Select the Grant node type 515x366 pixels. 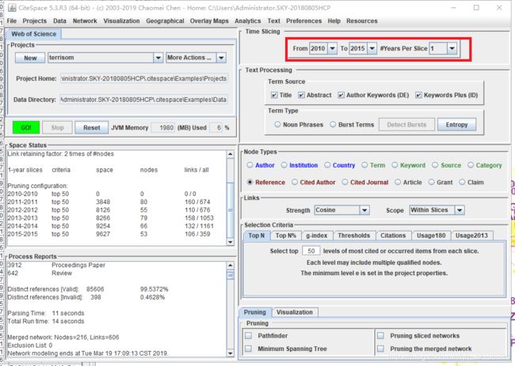tap(431, 182)
